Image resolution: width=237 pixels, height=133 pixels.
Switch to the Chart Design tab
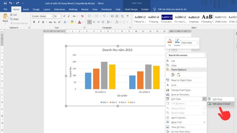click(x=131, y=9)
